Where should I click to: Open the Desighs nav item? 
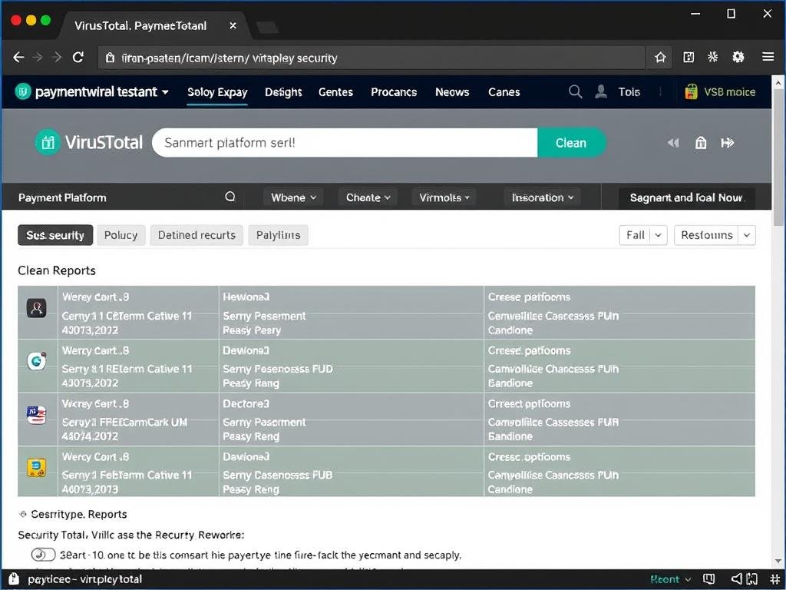pyautogui.click(x=283, y=92)
